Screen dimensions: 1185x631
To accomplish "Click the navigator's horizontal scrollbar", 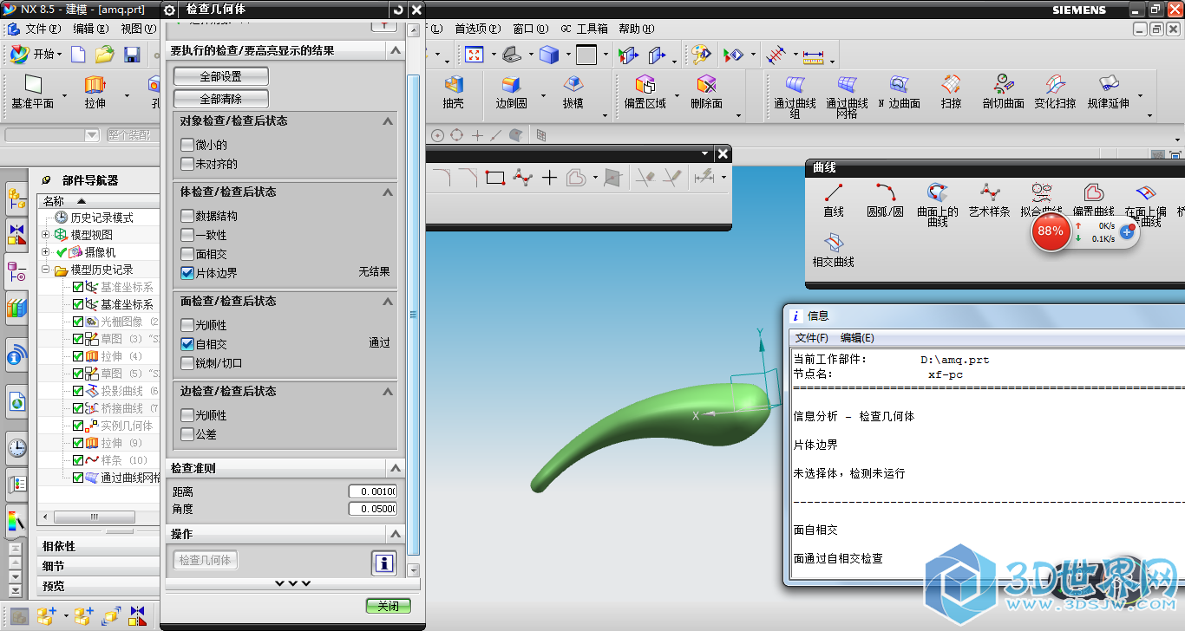I will click(x=94, y=517).
